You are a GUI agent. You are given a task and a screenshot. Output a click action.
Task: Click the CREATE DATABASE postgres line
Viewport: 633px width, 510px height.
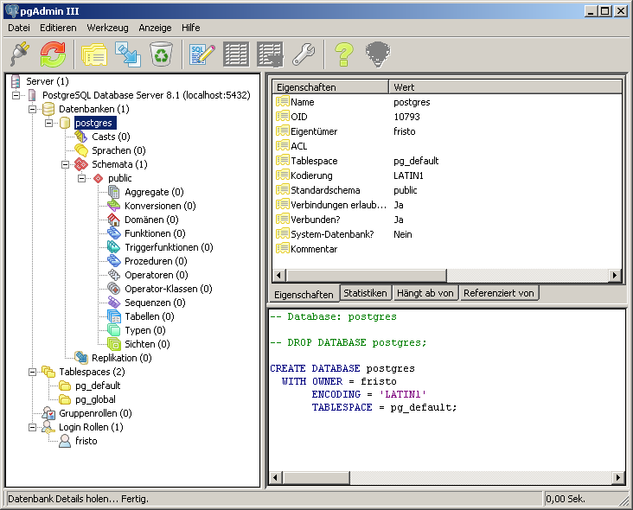coord(342,368)
